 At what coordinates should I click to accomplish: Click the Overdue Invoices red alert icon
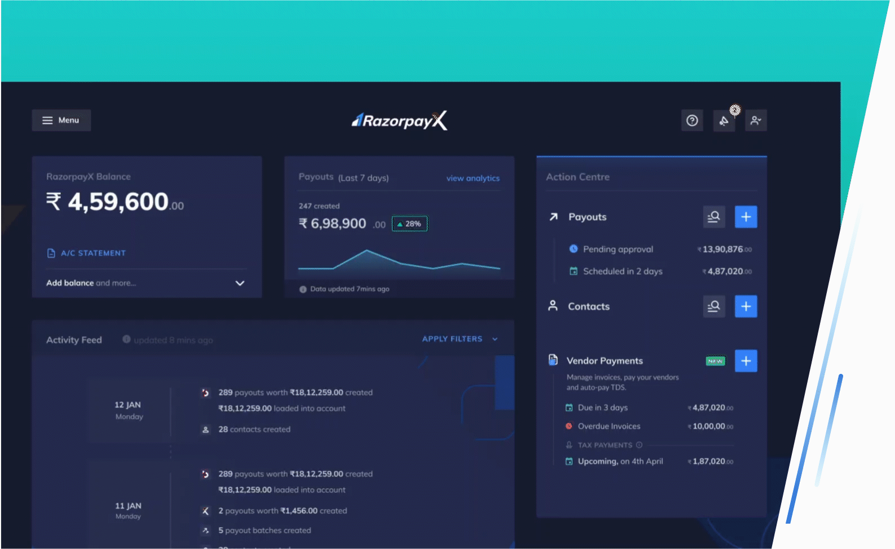tap(569, 426)
